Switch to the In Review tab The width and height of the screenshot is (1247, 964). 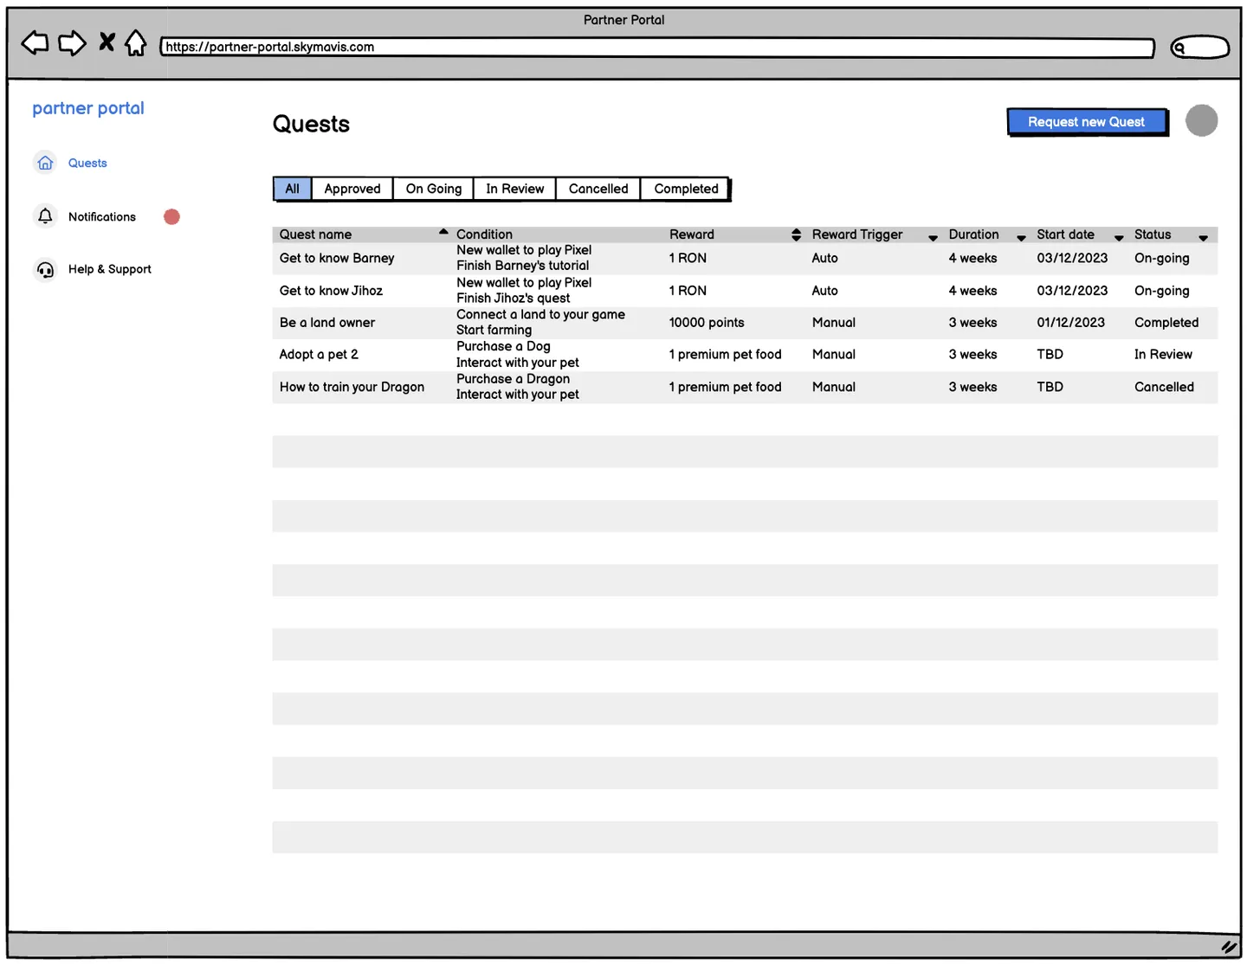[x=514, y=189]
